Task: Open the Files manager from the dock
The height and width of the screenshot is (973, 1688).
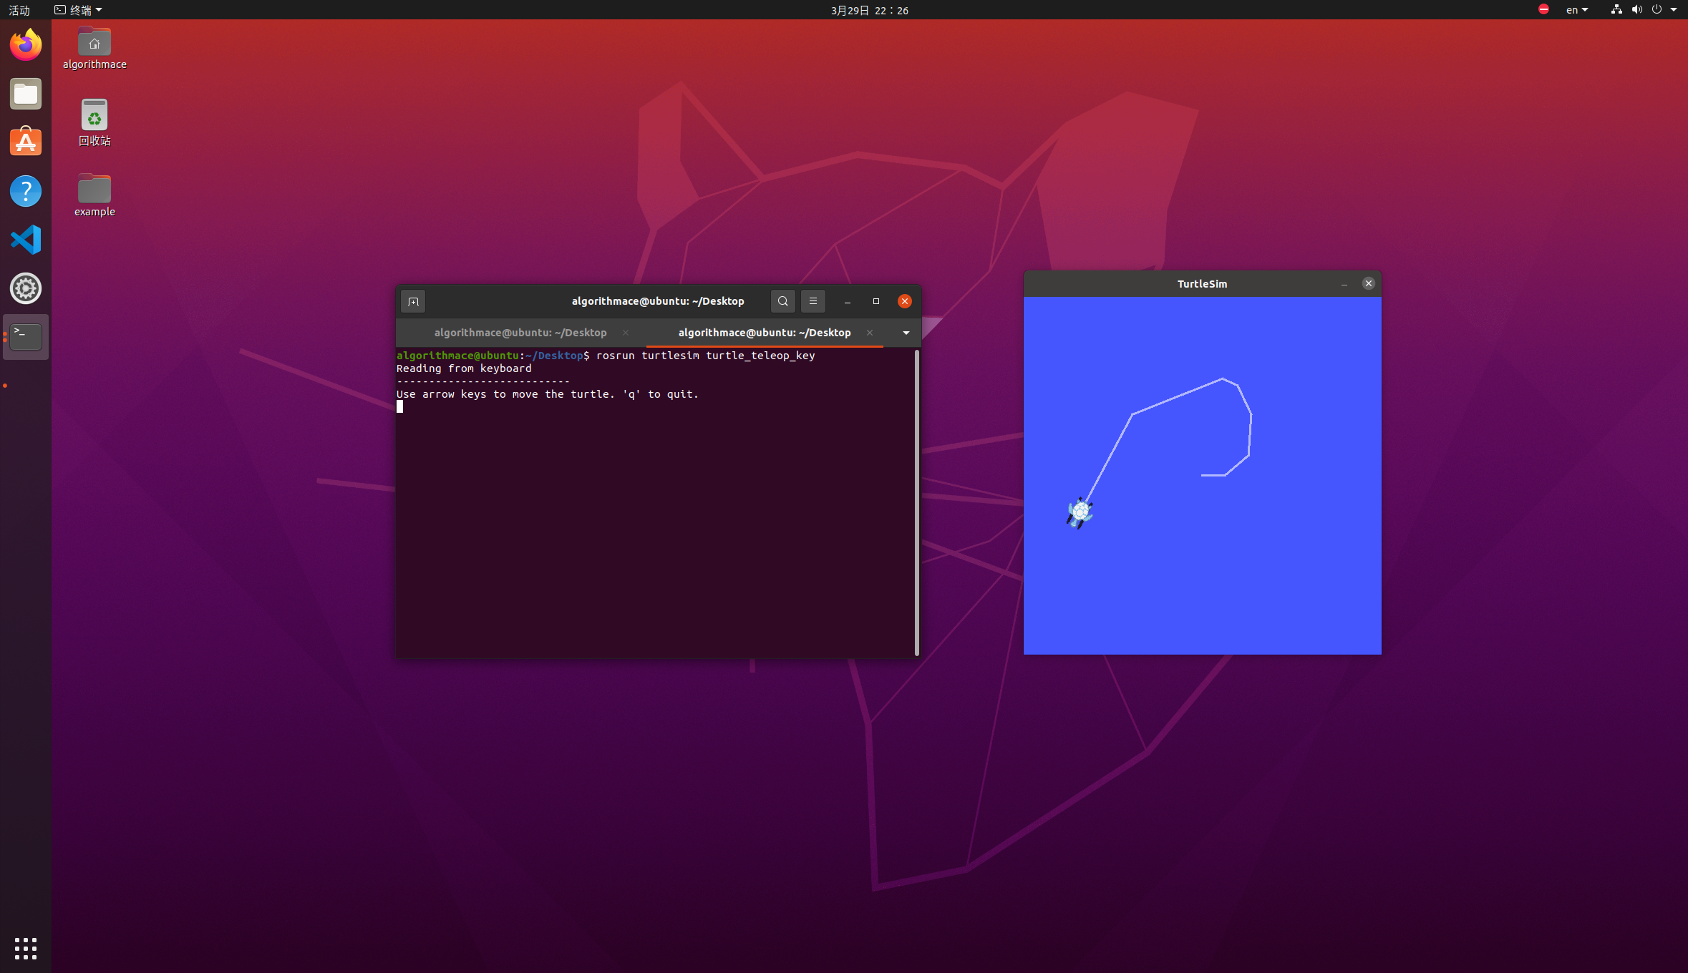Action: [26, 94]
